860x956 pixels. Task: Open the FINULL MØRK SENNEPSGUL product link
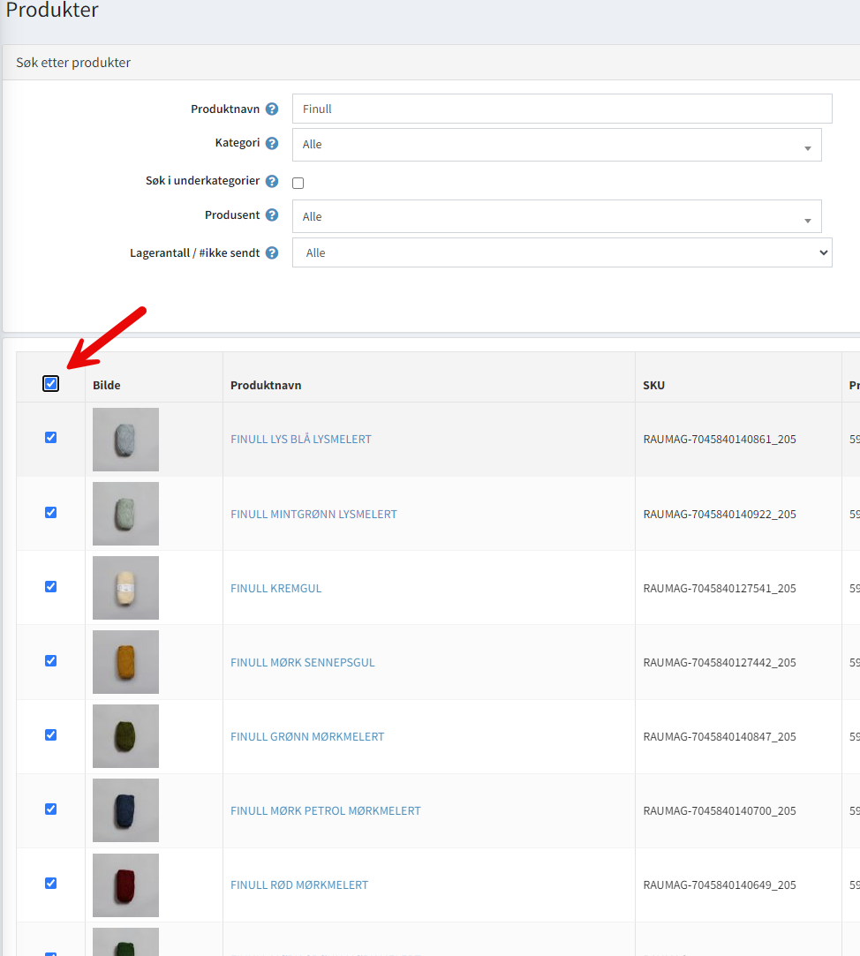[302, 663]
